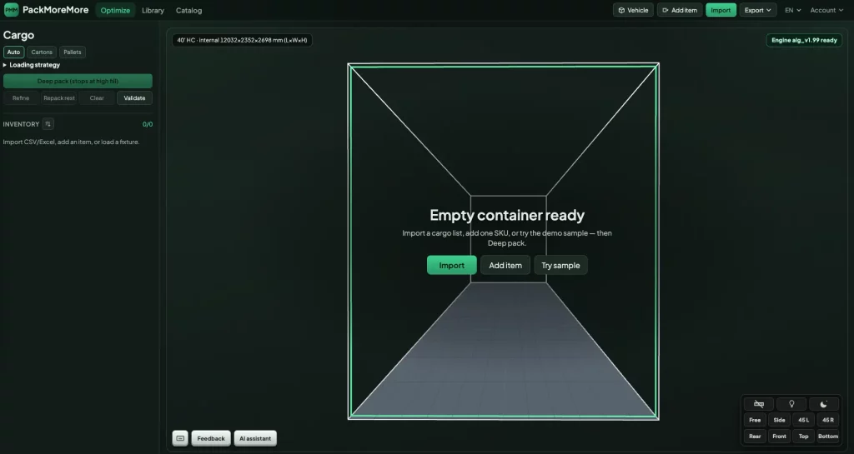Click the Engine alg_v1.99 ready status badge
Screen dimensions: 854x454
(x=804, y=40)
